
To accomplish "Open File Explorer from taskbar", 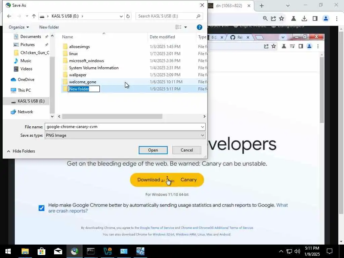I will click(25, 251).
